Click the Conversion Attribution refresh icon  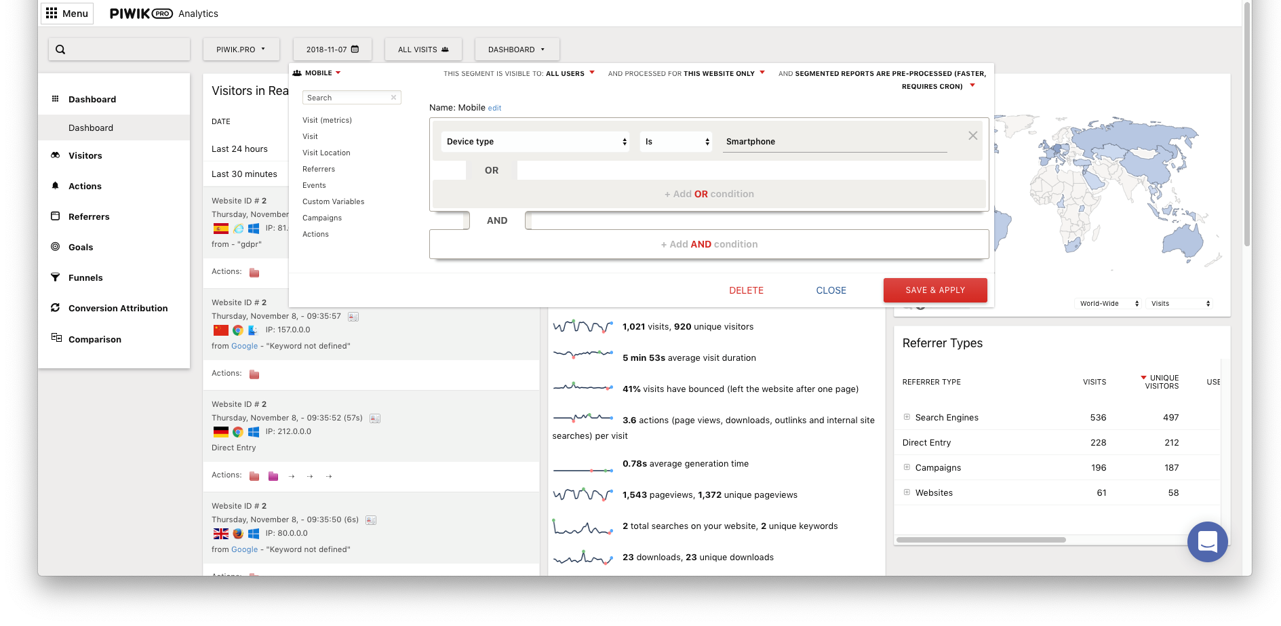[56, 308]
